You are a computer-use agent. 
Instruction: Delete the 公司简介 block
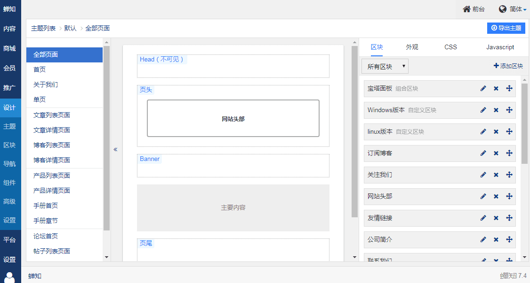(x=496, y=240)
